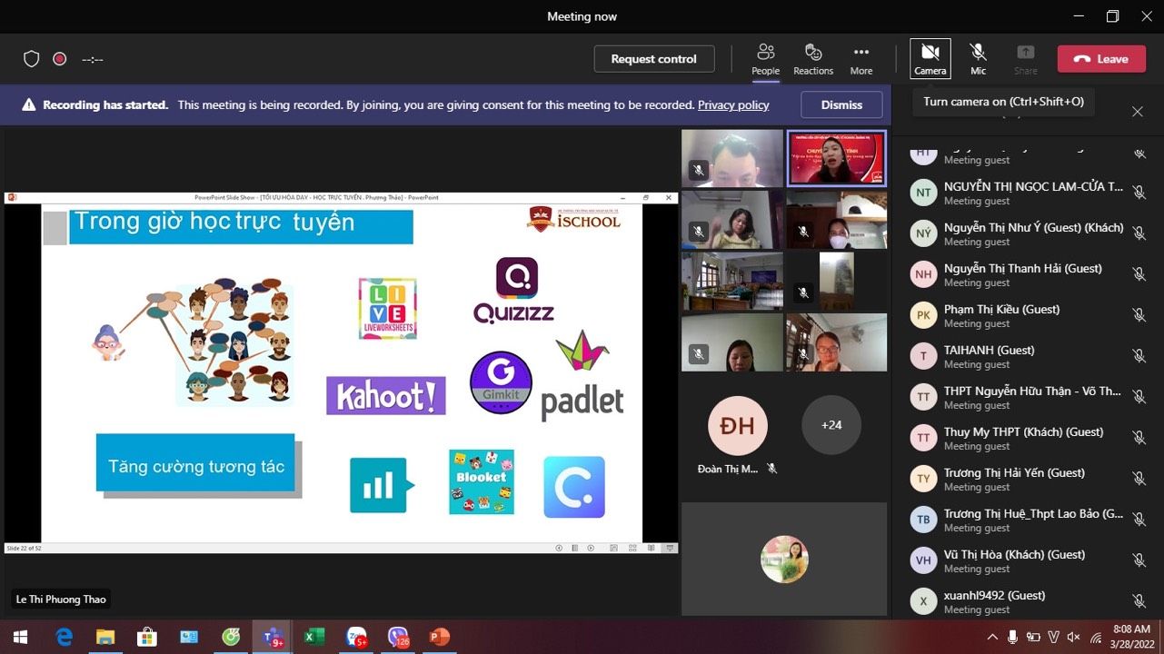Select participant Phạm Thị Kiều (Guest)
This screenshot has height=654, width=1164.
point(1028,315)
